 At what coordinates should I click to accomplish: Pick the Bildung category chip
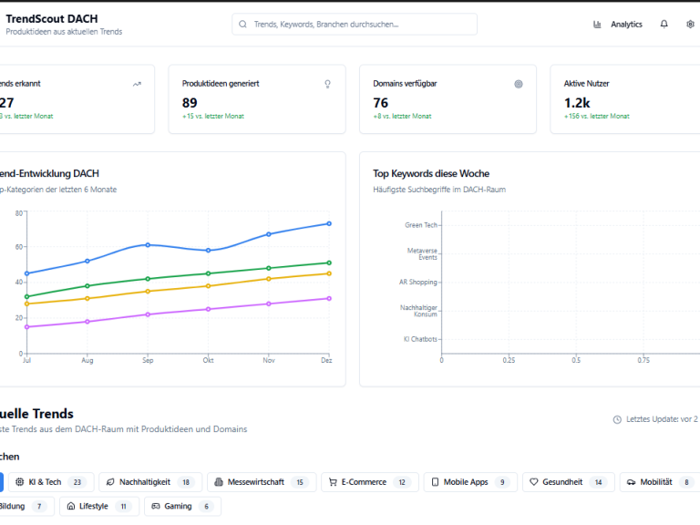tap(23, 506)
